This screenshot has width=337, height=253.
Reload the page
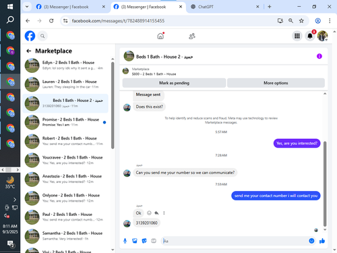(51, 21)
